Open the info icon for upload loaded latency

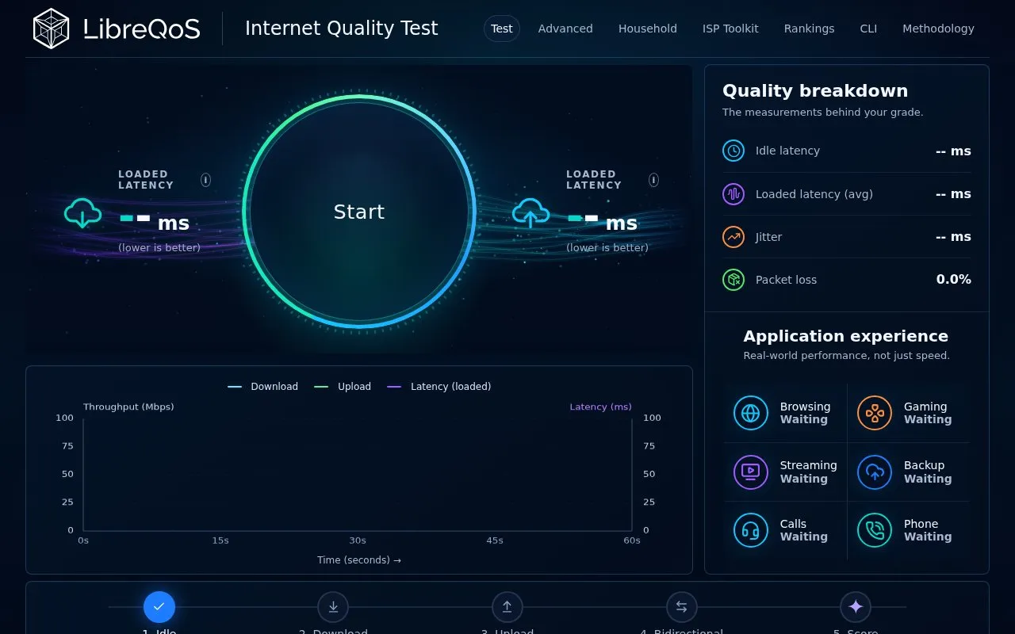pyautogui.click(x=653, y=180)
